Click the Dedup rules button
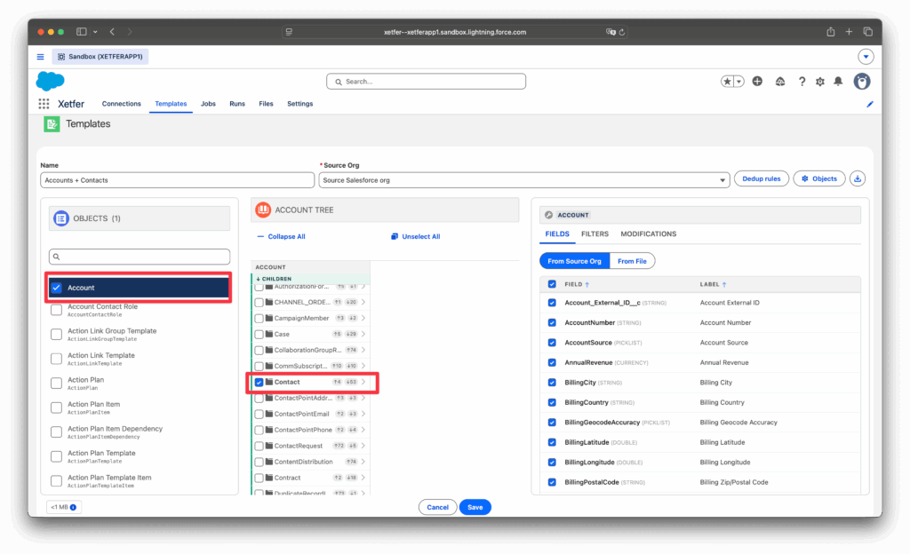 coord(761,179)
